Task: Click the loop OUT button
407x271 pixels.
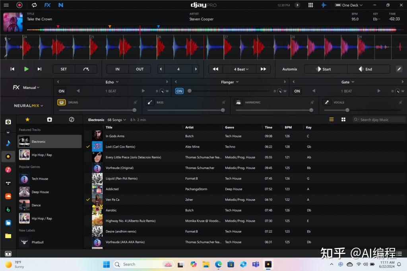Action: coord(140,69)
